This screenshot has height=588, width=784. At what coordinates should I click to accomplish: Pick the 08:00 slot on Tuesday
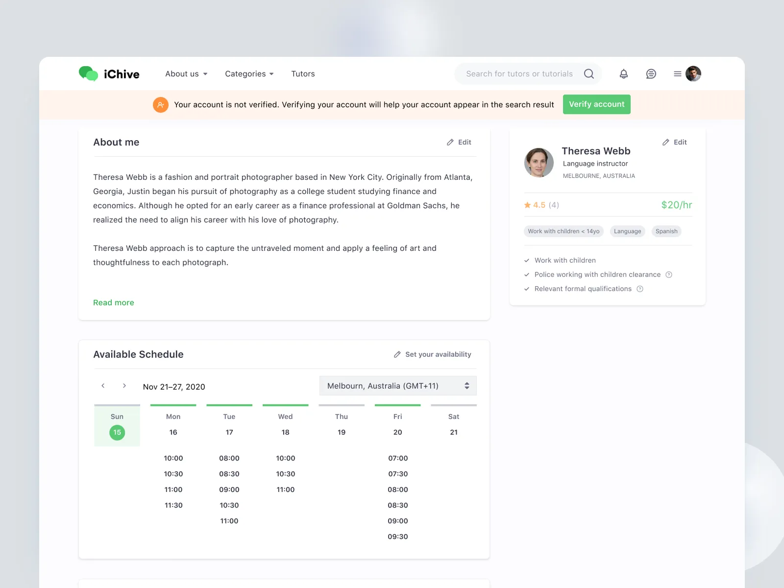tap(229, 458)
